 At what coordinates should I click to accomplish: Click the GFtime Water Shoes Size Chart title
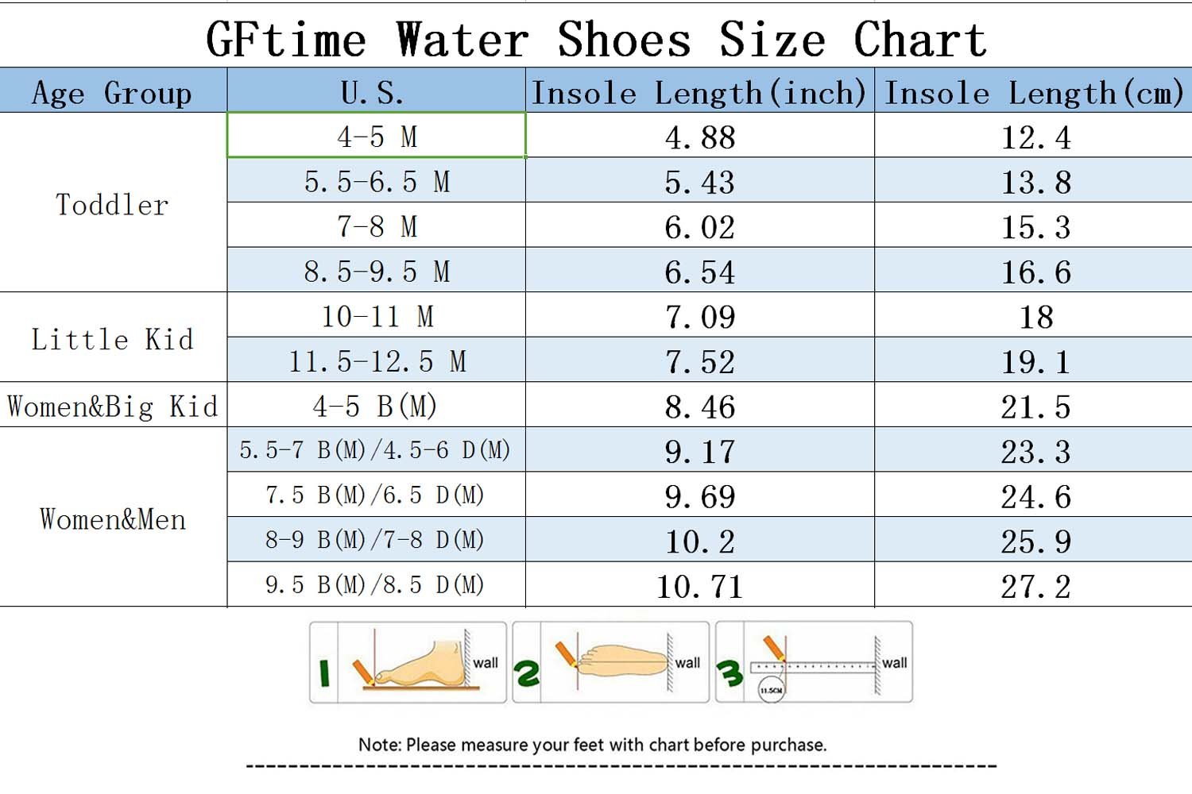(x=596, y=38)
